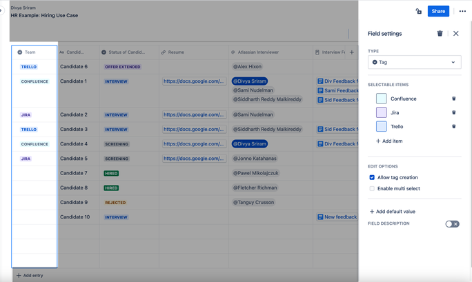Change the Confluence tag color swatch
472x282 pixels.
[x=382, y=99]
